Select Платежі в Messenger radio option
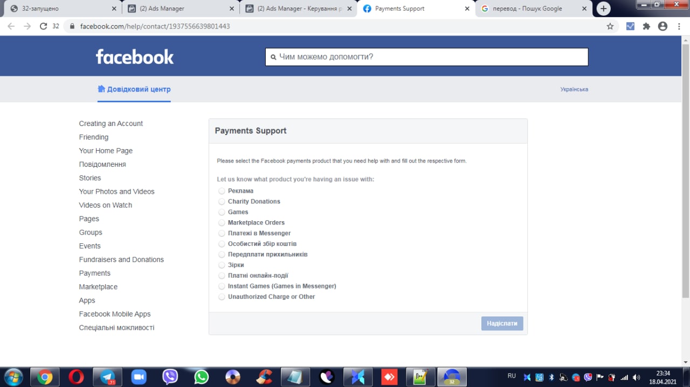This screenshot has width=690, height=387. point(222,233)
